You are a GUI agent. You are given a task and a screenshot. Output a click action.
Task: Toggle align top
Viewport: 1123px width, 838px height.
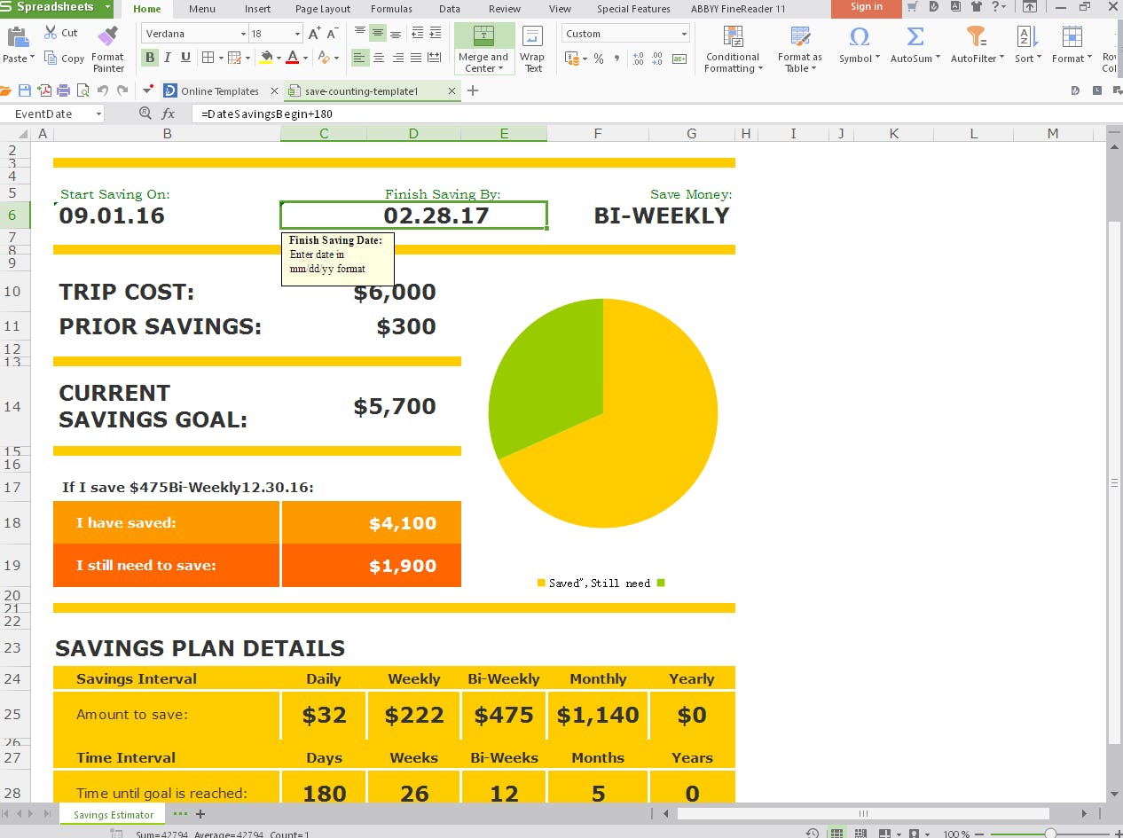[359, 33]
